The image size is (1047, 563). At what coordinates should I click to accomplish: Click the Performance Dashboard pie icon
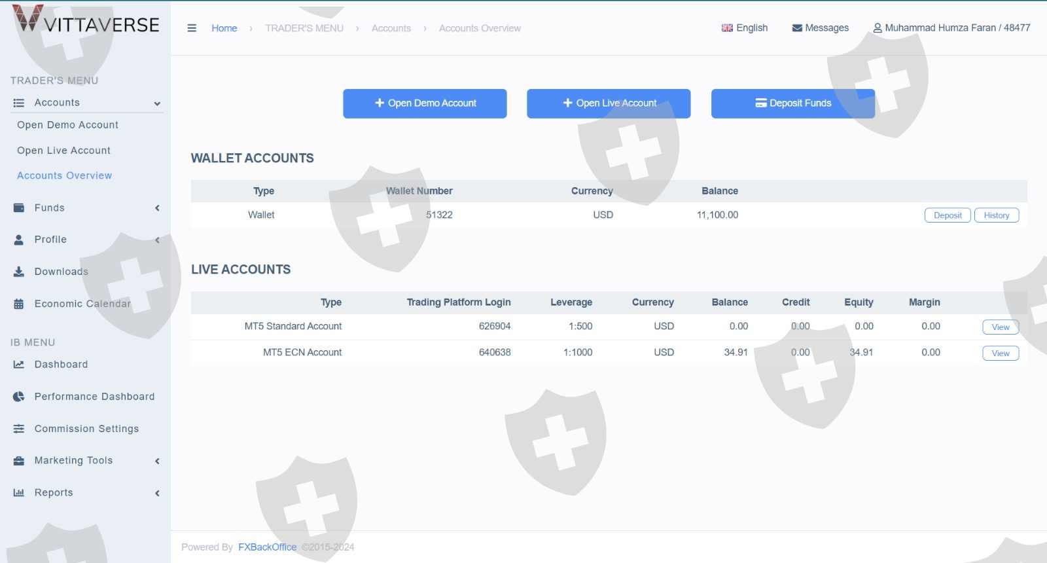[19, 397]
